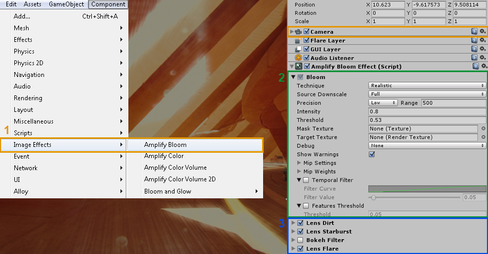Pick a Target Texture with object selector circle
Image resolution: width=488 pixels, height=254 pixels.
pos(483,137)
